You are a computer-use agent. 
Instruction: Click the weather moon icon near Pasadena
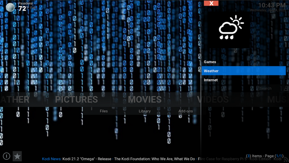pos(10,7)
